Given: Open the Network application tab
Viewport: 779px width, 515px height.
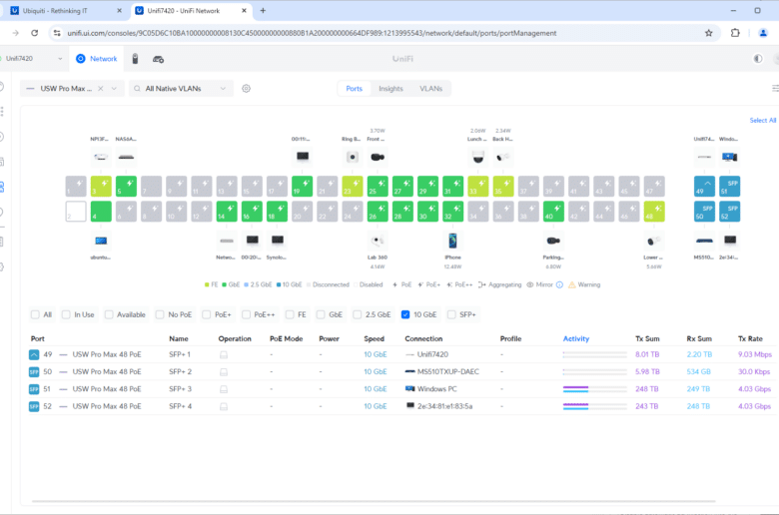Looking at the screenshot, I should pos(97,59).
